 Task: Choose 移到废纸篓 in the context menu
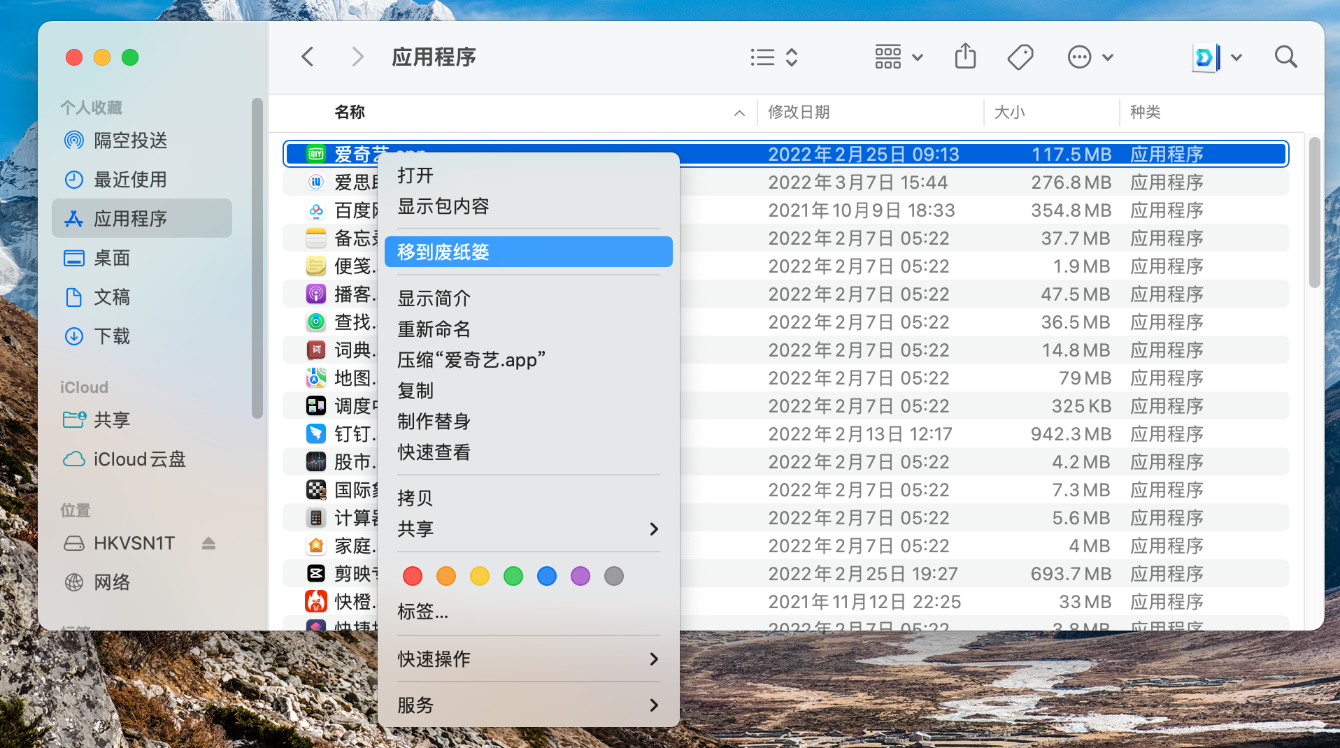tap(528, 252)
